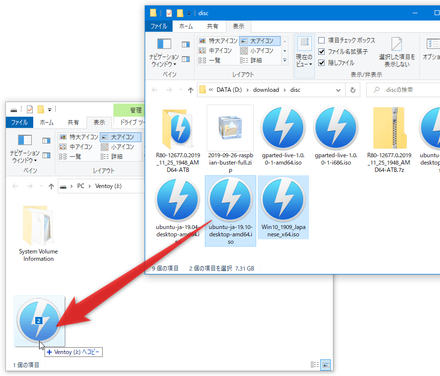Choose 大アイコン layout in Ventoy window
The height and width of the screenshot is (376, 440).
(x=121, y=137)
